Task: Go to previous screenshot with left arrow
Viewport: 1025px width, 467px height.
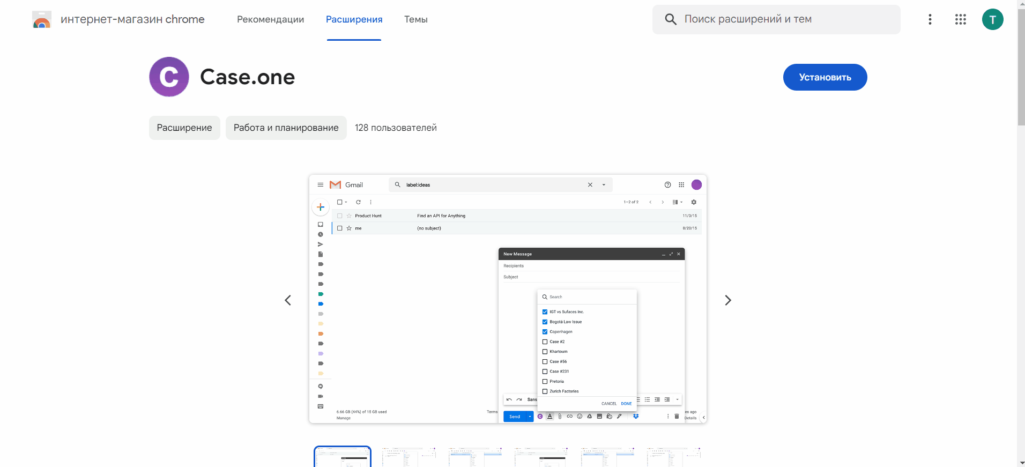Action: point(288,300)
